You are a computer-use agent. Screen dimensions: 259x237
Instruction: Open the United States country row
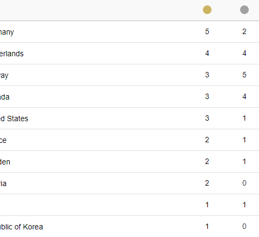(x=129, y=119)
